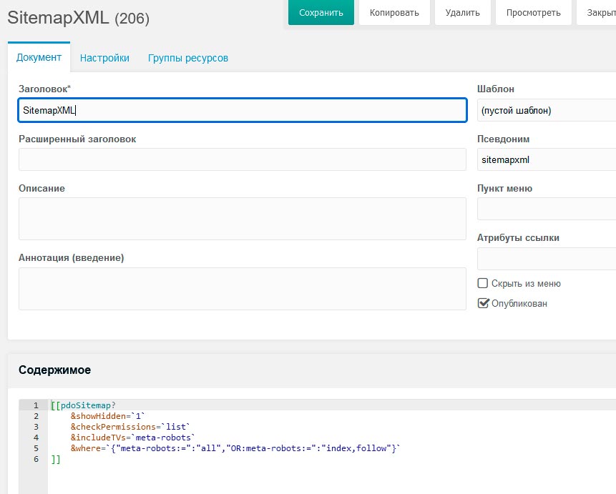Click the Пункт меню input field
This screenshot has width=616, height=494.
pyautogui.click(x=547, y=209)
